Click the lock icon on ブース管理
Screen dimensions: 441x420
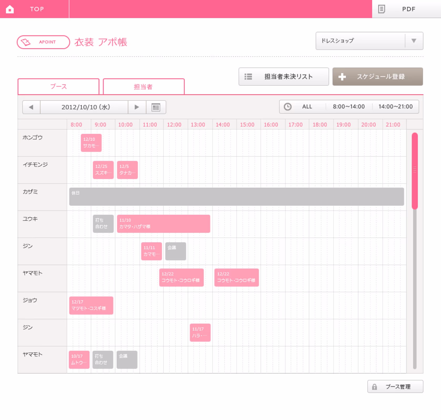375,387
